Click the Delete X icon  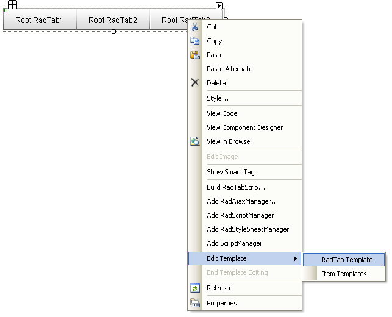pos(195,82)
